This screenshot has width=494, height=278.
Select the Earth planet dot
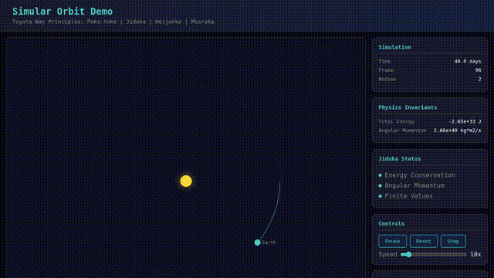(257, 242)
